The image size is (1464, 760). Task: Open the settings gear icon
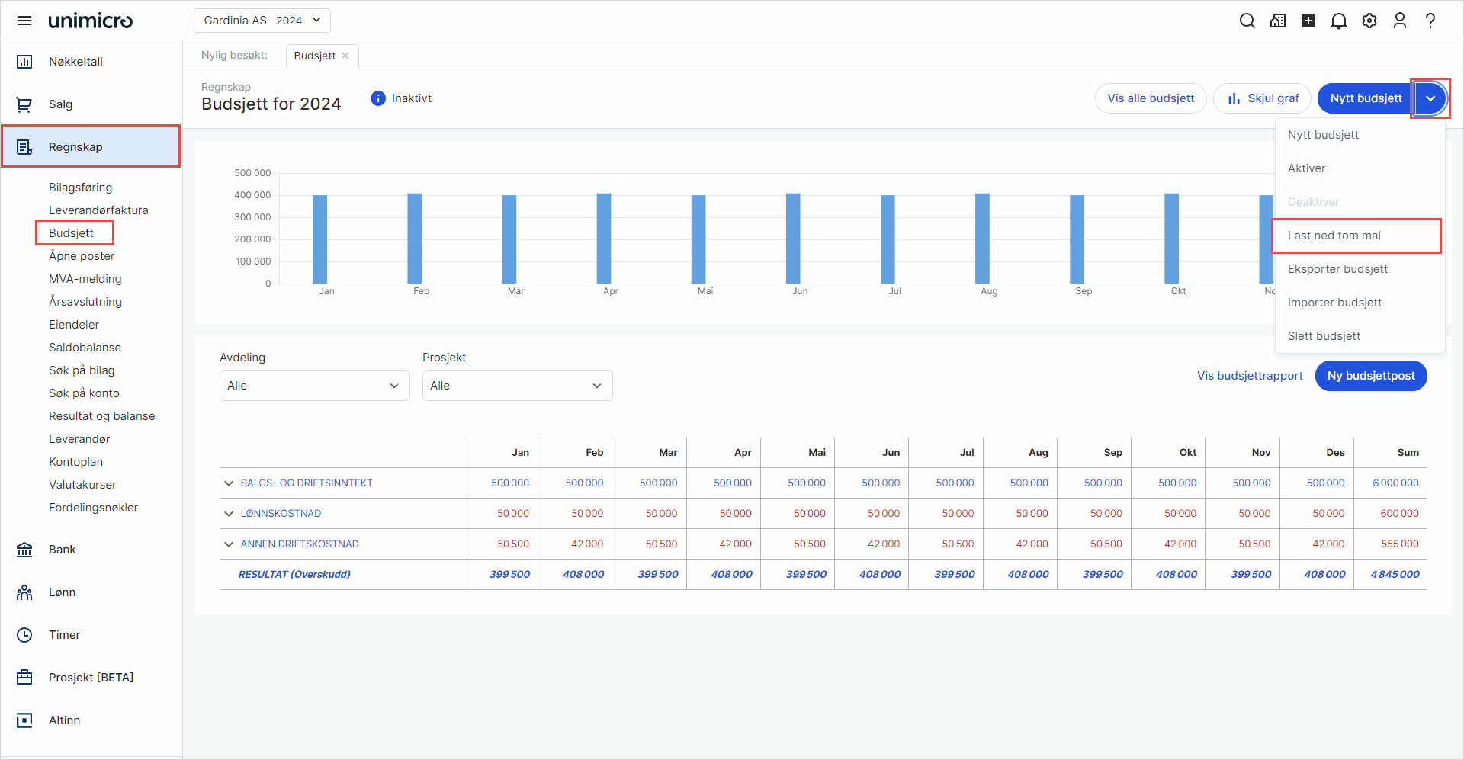pos(1369,21)
